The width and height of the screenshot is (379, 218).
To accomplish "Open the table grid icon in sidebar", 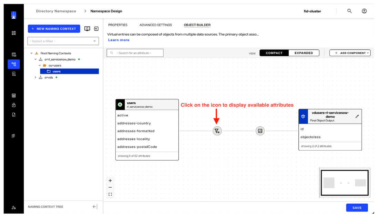I will click(14, 96).
